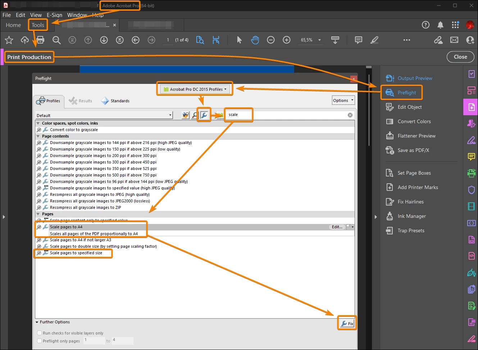Image resolution: width=478 pixels, height=350 pixels.
Task: Select single fixups wrench icon in Preflight
Action: coord(204,115)
